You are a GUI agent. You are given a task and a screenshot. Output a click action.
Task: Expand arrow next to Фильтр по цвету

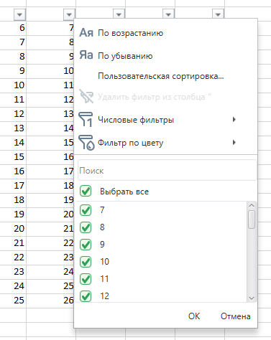[x=234, y=143]
